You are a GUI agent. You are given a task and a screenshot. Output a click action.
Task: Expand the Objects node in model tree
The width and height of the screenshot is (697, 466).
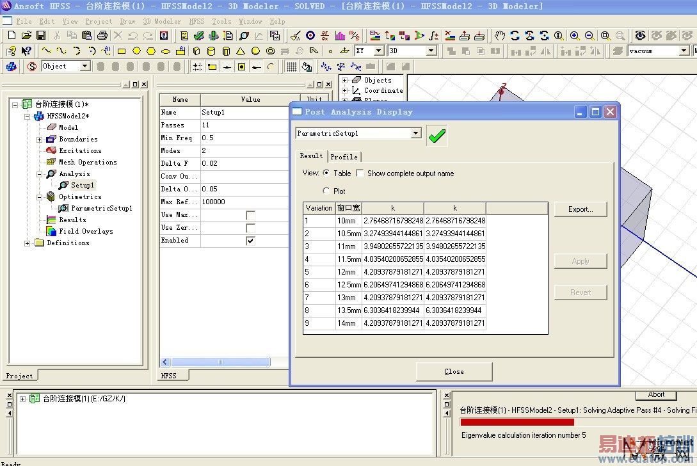(x=344, y=81)
